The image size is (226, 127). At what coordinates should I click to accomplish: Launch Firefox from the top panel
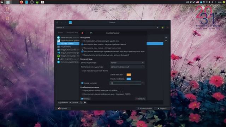21,2
